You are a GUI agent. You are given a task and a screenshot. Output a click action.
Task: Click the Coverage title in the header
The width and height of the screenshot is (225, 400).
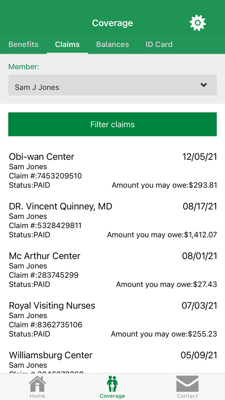coord(112,23)
